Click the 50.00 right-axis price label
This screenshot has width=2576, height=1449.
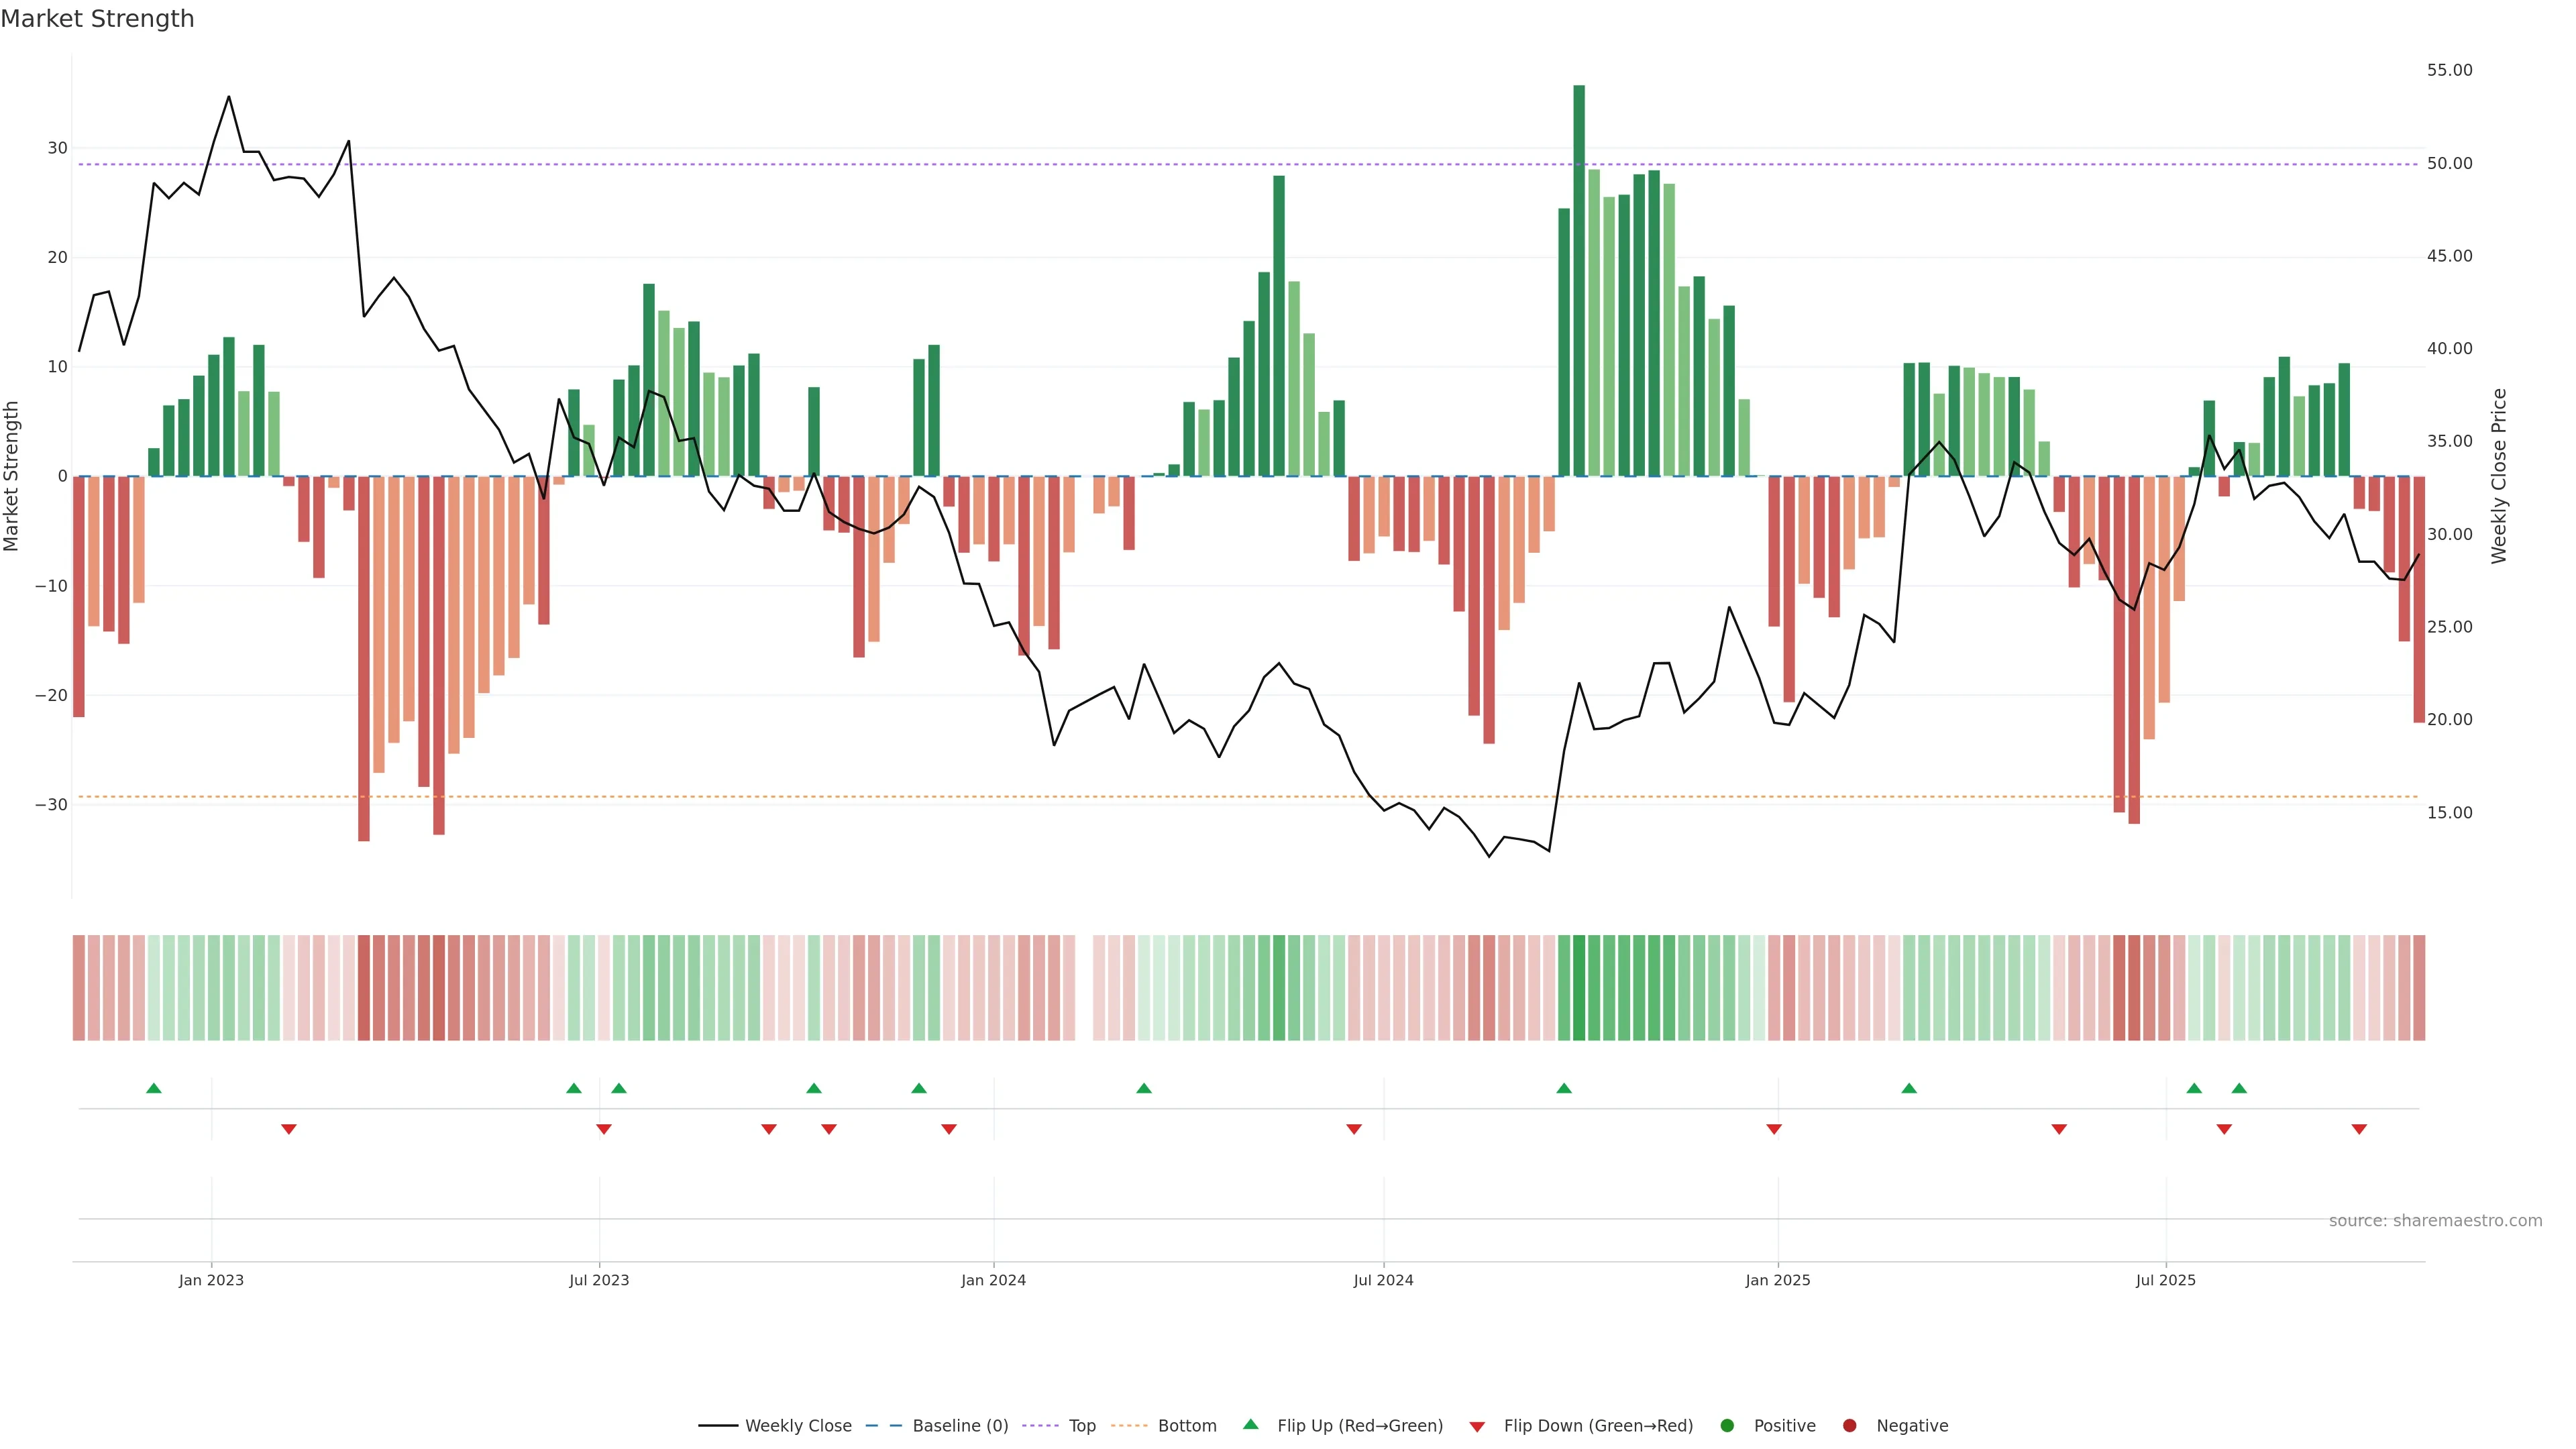2449,163
